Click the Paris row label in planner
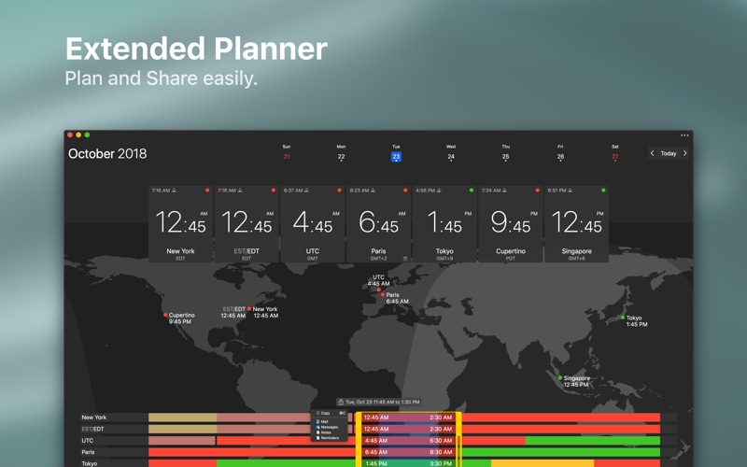This screenshot has width=747, height=467. [x=88, y=452]
